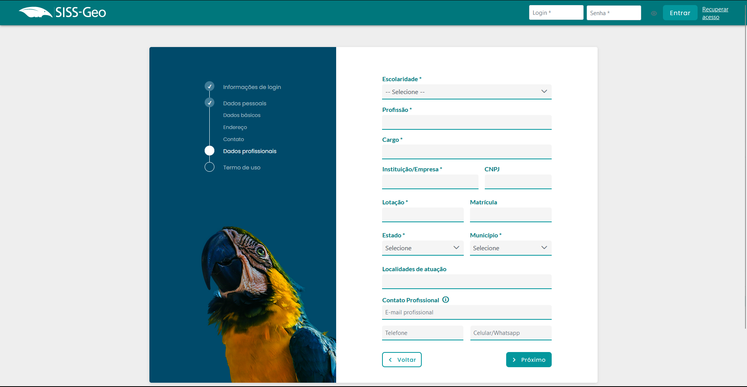Expand the Estado select list
The image size is (747, 387).
pos(423,248)
